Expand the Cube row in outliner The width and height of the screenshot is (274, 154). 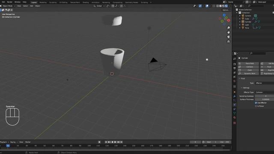click(240, 19)
